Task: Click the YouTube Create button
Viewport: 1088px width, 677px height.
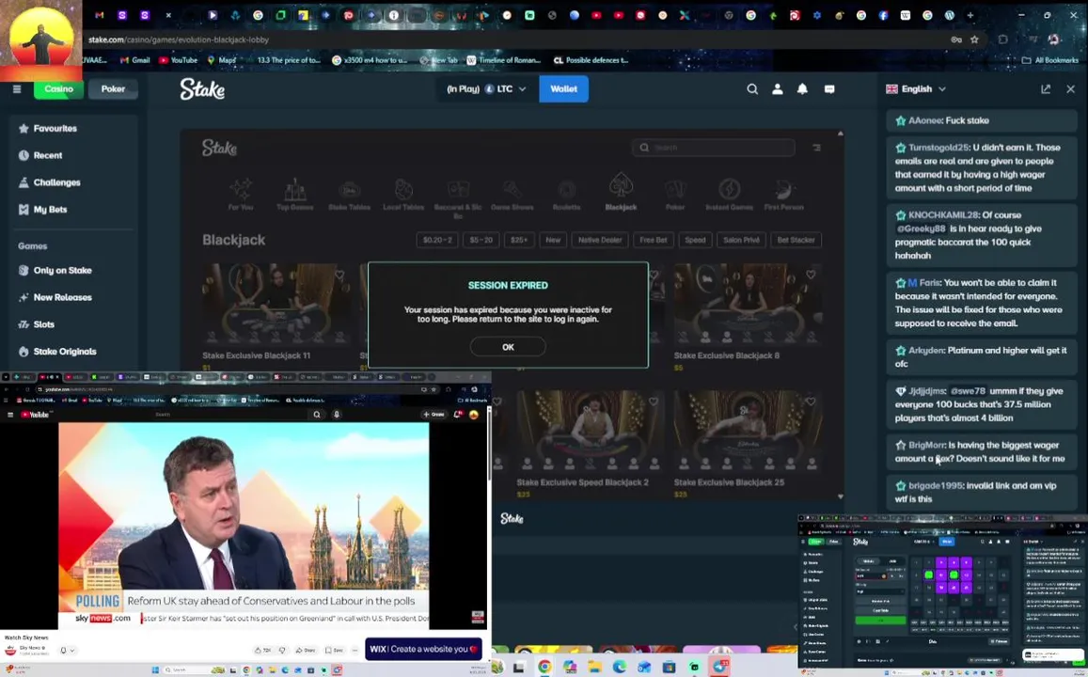Action: pyautogui.click(x=434, y=414)
